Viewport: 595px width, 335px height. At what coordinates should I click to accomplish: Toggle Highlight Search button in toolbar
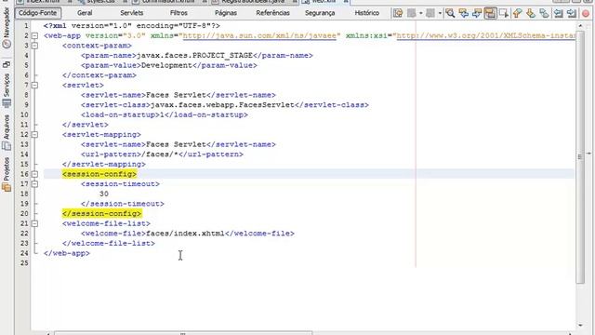pos(490,13)
